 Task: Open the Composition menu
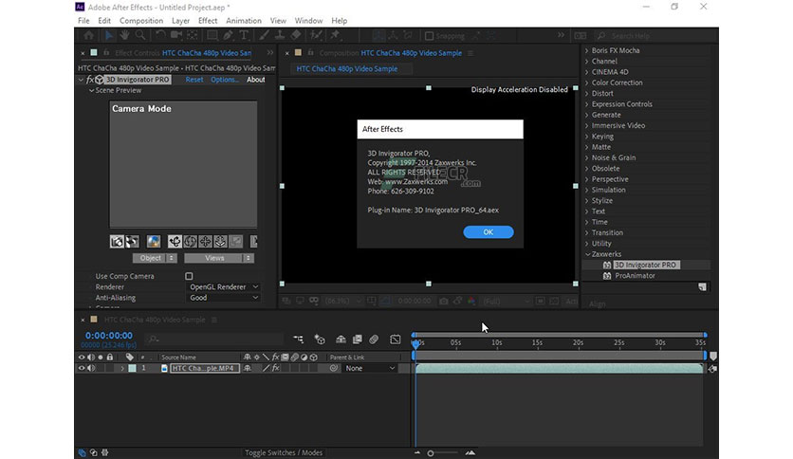141,21
